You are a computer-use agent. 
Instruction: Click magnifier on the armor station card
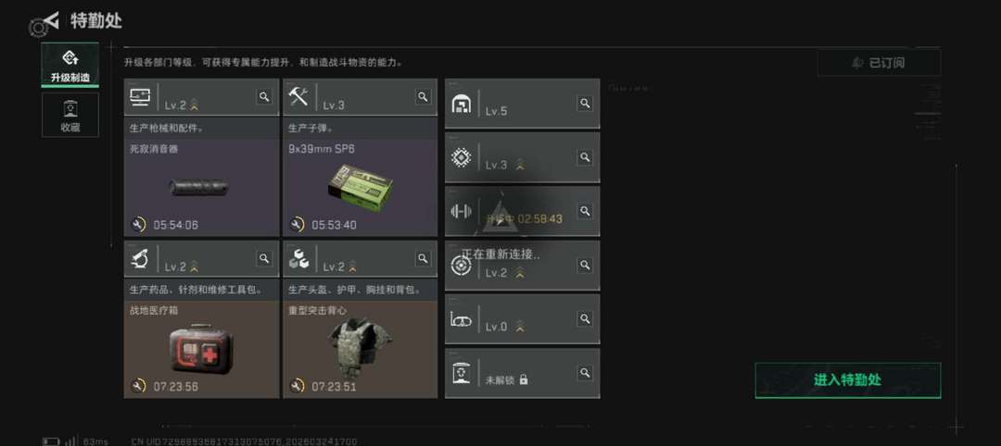(x=423, y=258)
